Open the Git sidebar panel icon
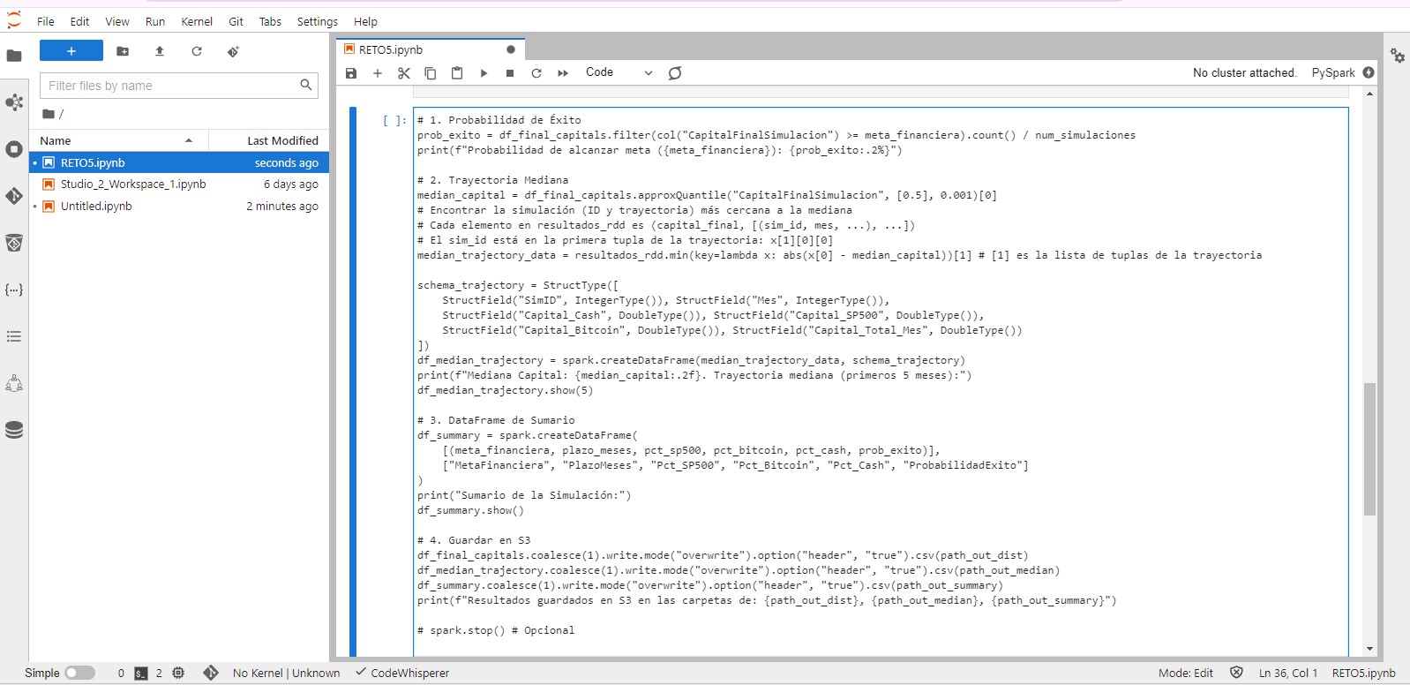The width and height of the screenshot is (1410, 685). click(x=14, y=196)
